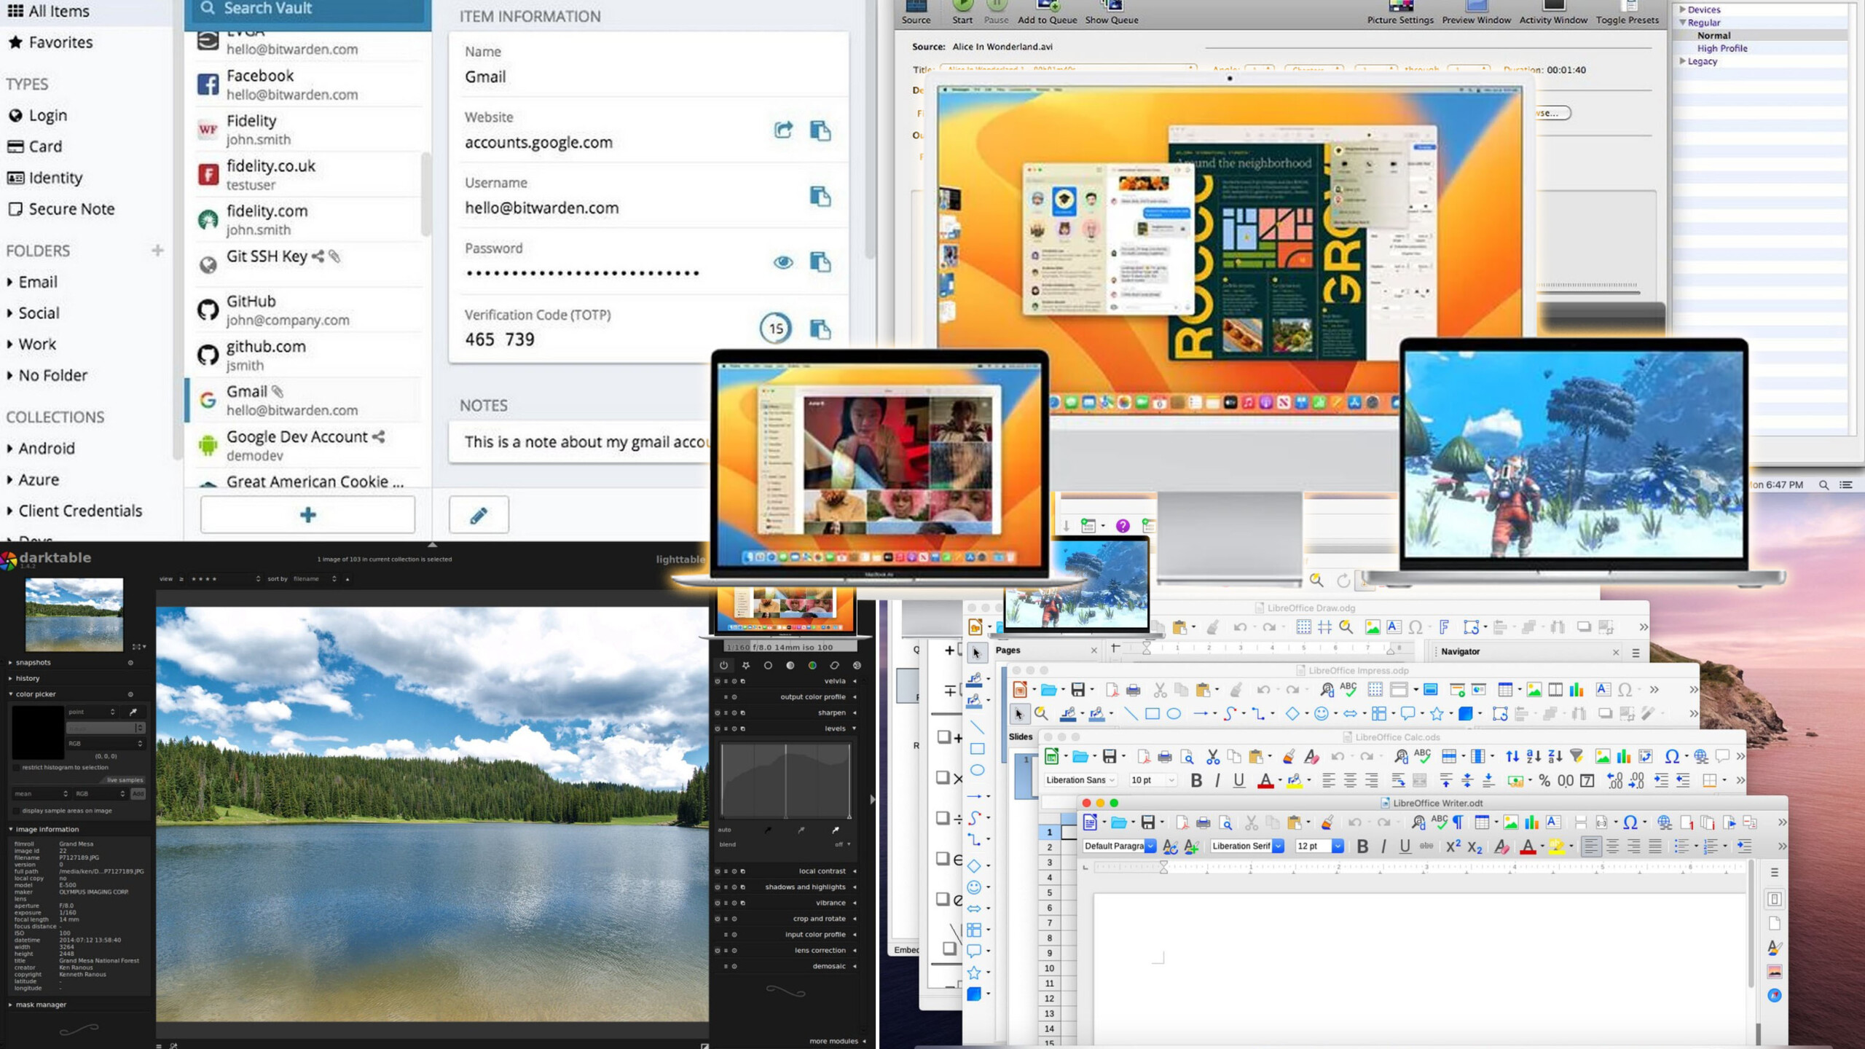Click the Print icon in Writer toolbar

(x=1204, y=823)
